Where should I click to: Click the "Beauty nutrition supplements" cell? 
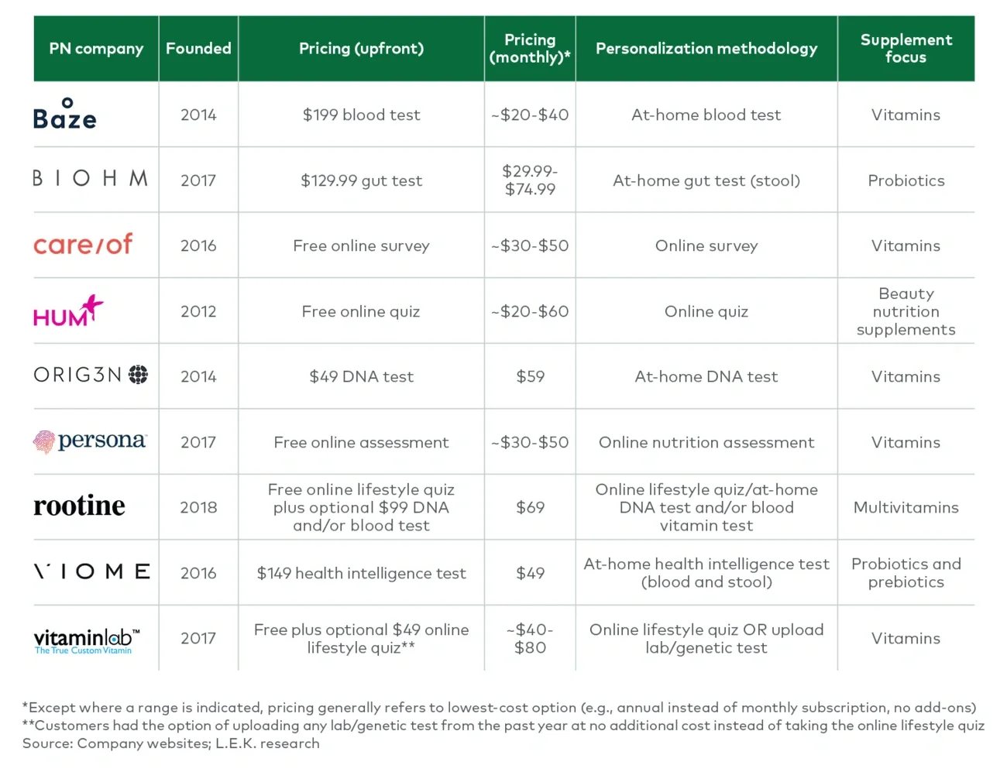click(906, 311)
